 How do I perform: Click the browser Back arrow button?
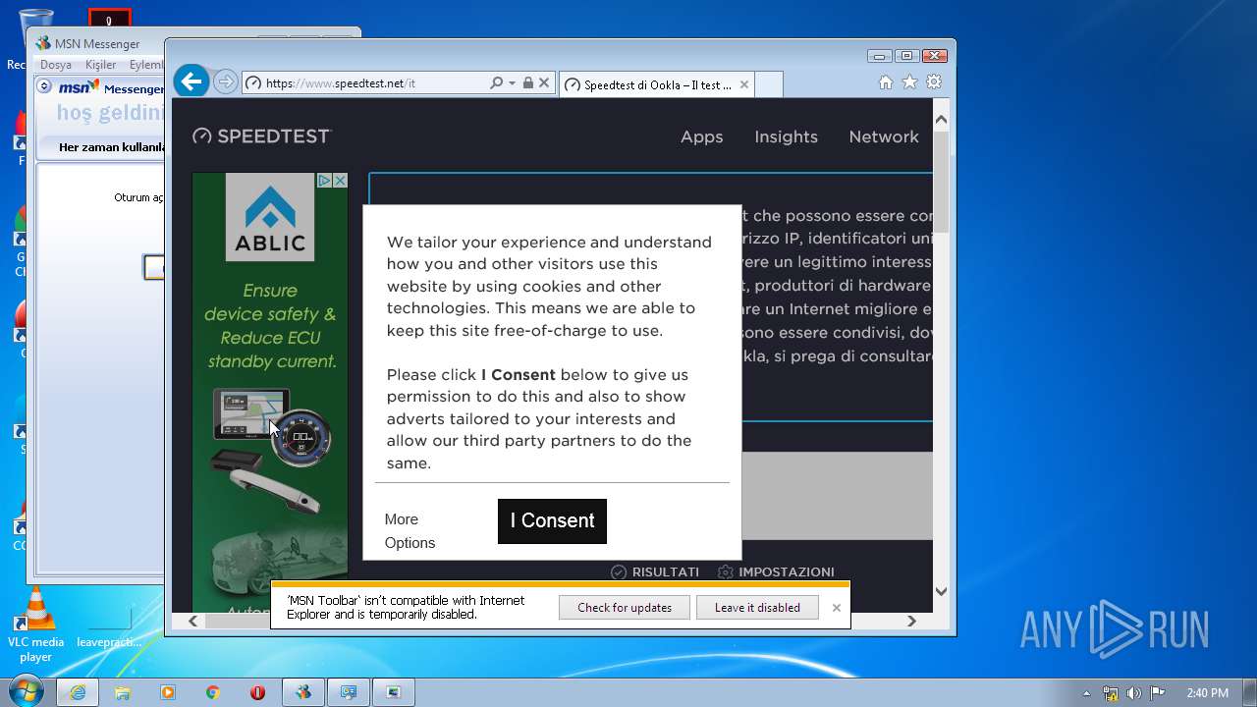192,82
